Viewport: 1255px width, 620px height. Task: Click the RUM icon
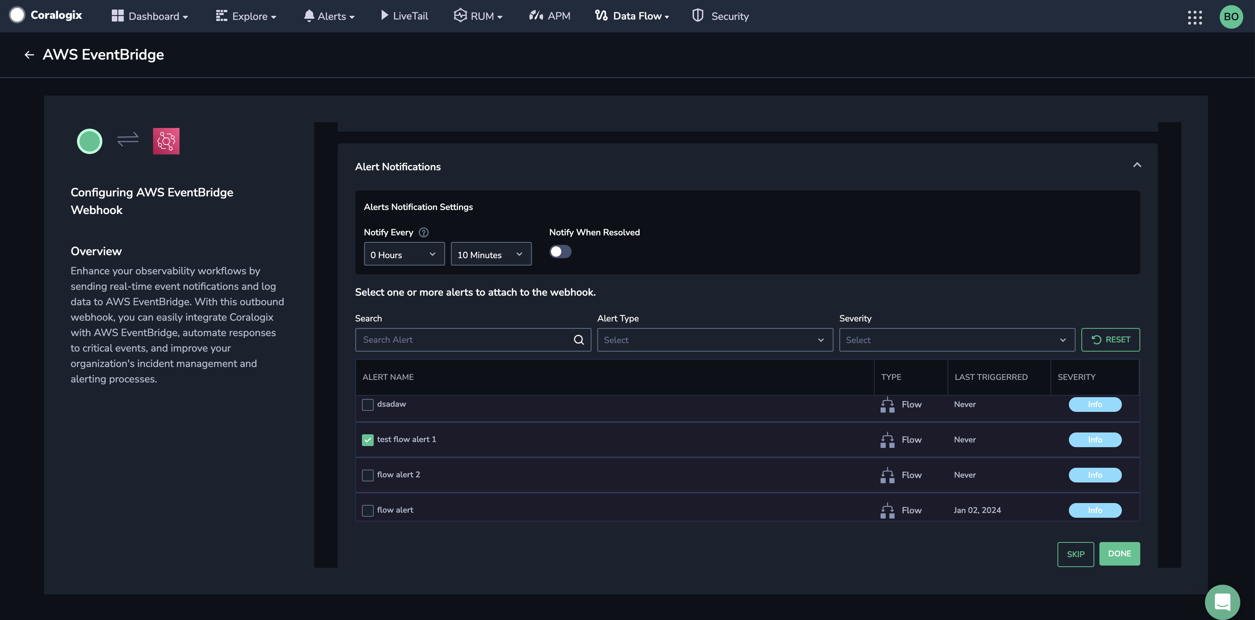tap(460, 15)
